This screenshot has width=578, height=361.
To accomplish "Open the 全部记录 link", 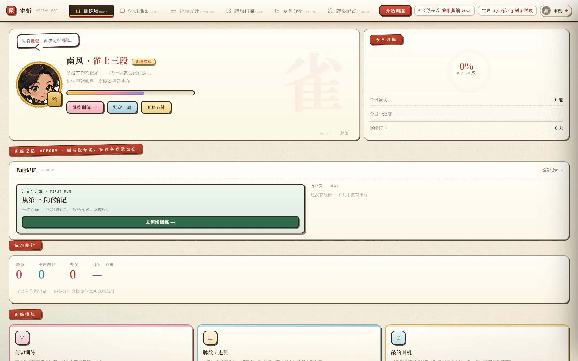I will coord(552,170).
